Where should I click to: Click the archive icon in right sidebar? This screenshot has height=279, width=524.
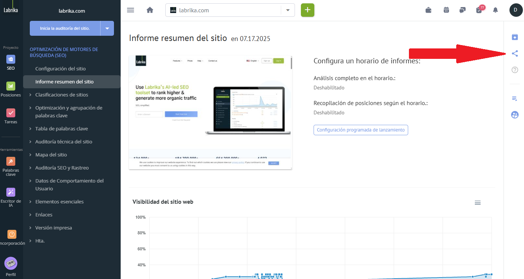pyautogui.click(x=515, y=37)
